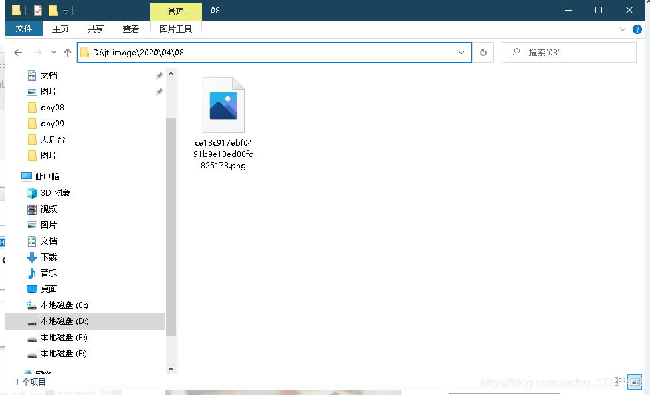The image size is (650, 395).
Task: Go forward with the right arrow
Action: point(37,53)
